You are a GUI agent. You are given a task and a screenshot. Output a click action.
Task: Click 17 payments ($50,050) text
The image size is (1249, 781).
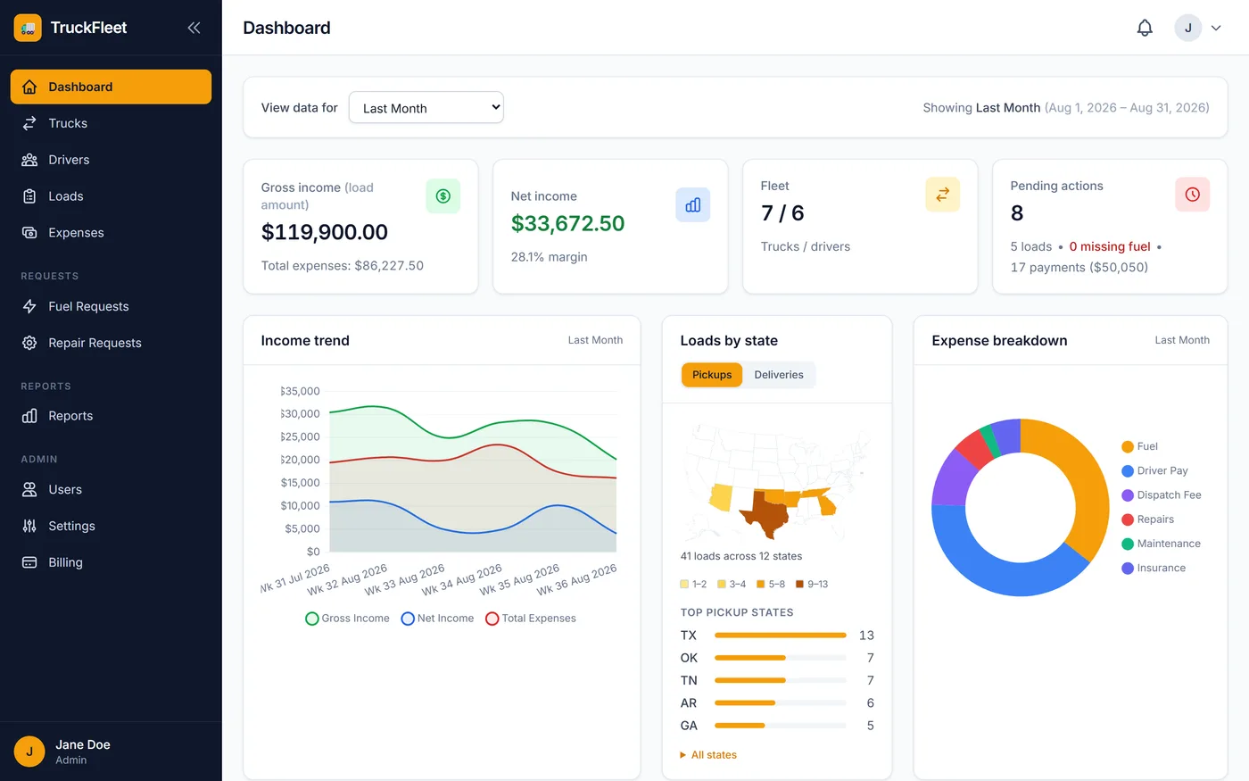pyautogui.click(x=1079, y=267)
